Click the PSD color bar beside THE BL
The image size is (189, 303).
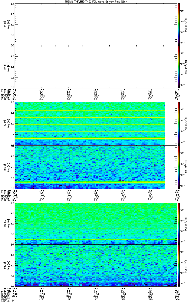(x=179, y=224)
